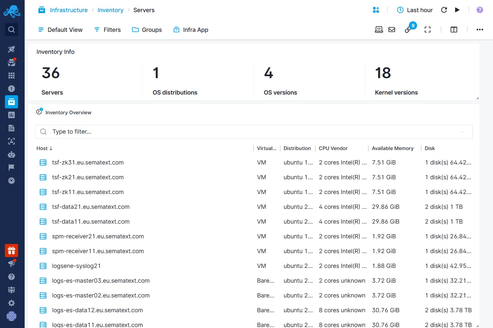
Task: Switch to the Groups tab
Action: click(x=147, y=30)
